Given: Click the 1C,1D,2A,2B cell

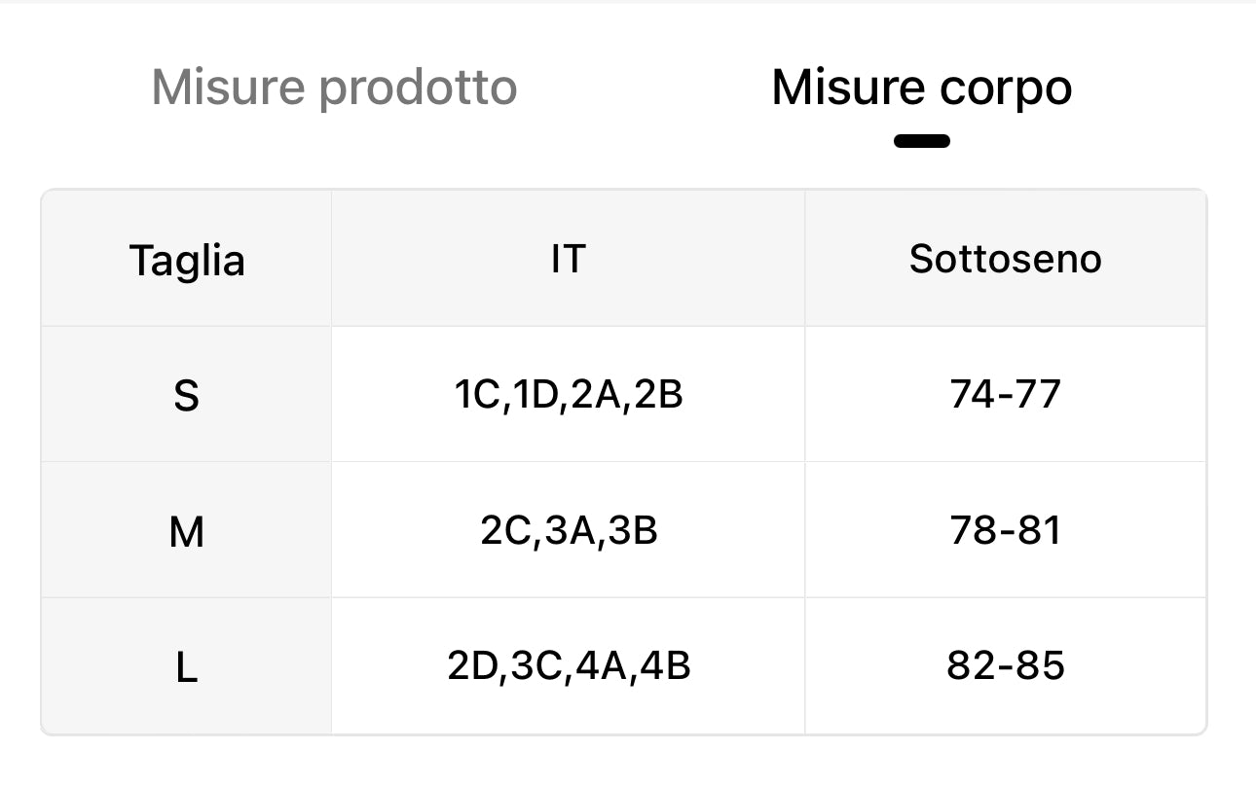Looking at the screenshot, I should [x=569, y=394].
